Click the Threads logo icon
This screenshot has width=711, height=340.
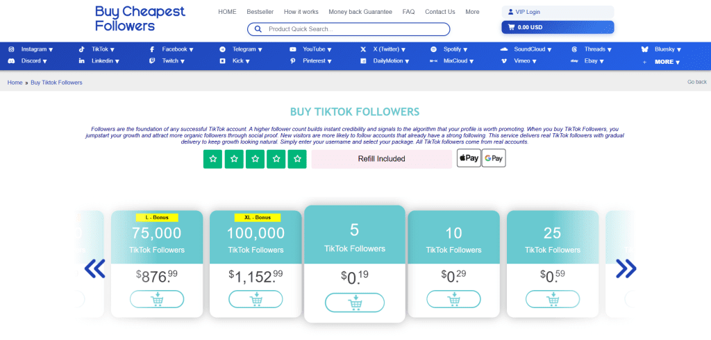pos(574,49)
